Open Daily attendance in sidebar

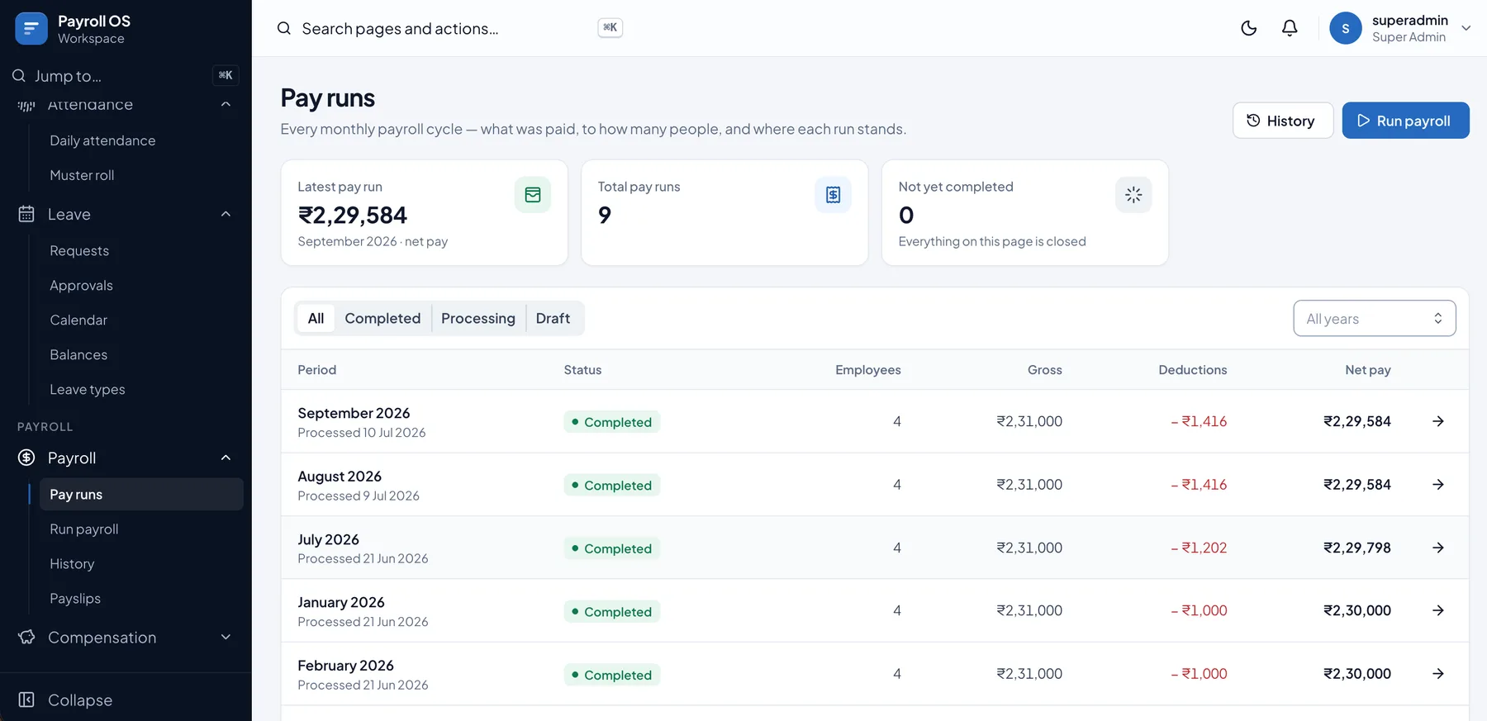click(x=102, y=140)
